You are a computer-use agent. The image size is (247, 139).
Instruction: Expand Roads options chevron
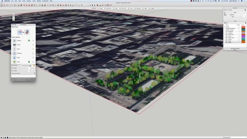[x=33, y=45]
